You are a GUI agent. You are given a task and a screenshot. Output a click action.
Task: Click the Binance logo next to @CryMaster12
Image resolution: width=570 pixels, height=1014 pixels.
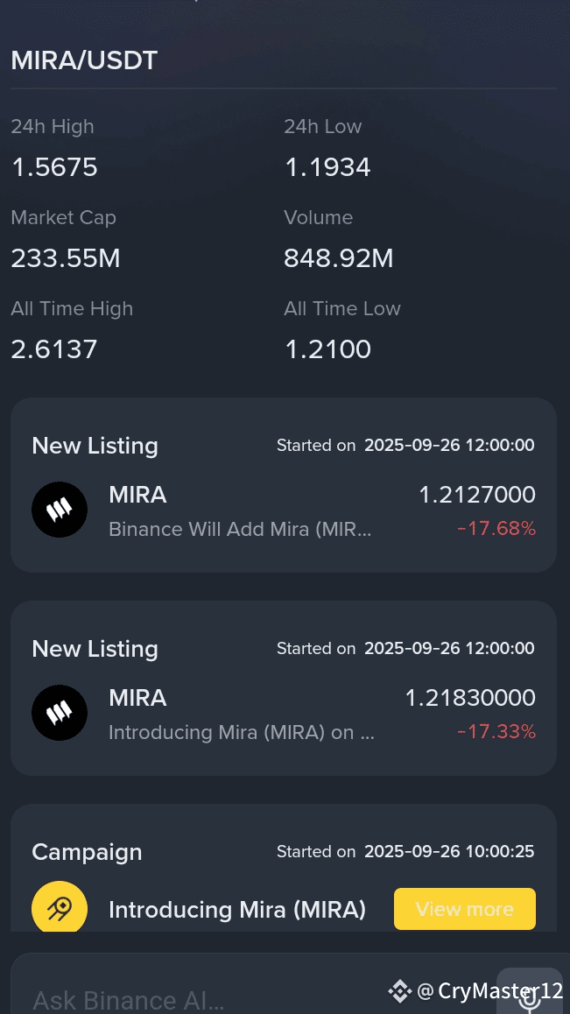[400, 990]
